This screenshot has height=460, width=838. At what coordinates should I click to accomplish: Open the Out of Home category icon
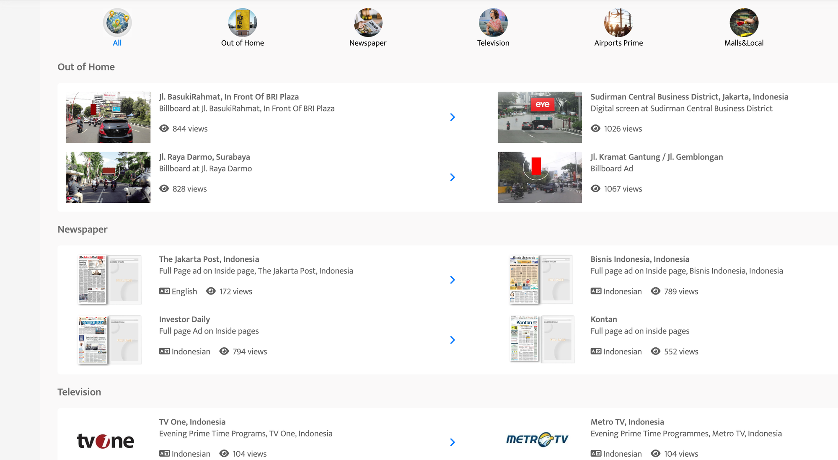coord(243,23)
